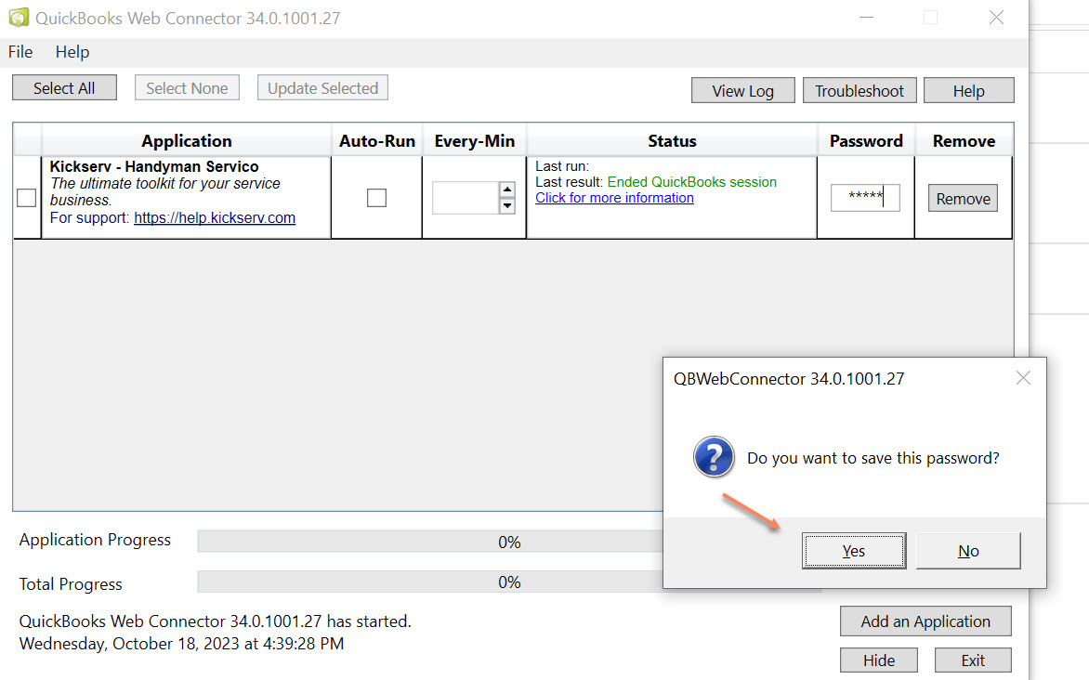Click the Kickserv password field
The width and height of the screenshot is (1089, 680).
(x=865, y=197)
